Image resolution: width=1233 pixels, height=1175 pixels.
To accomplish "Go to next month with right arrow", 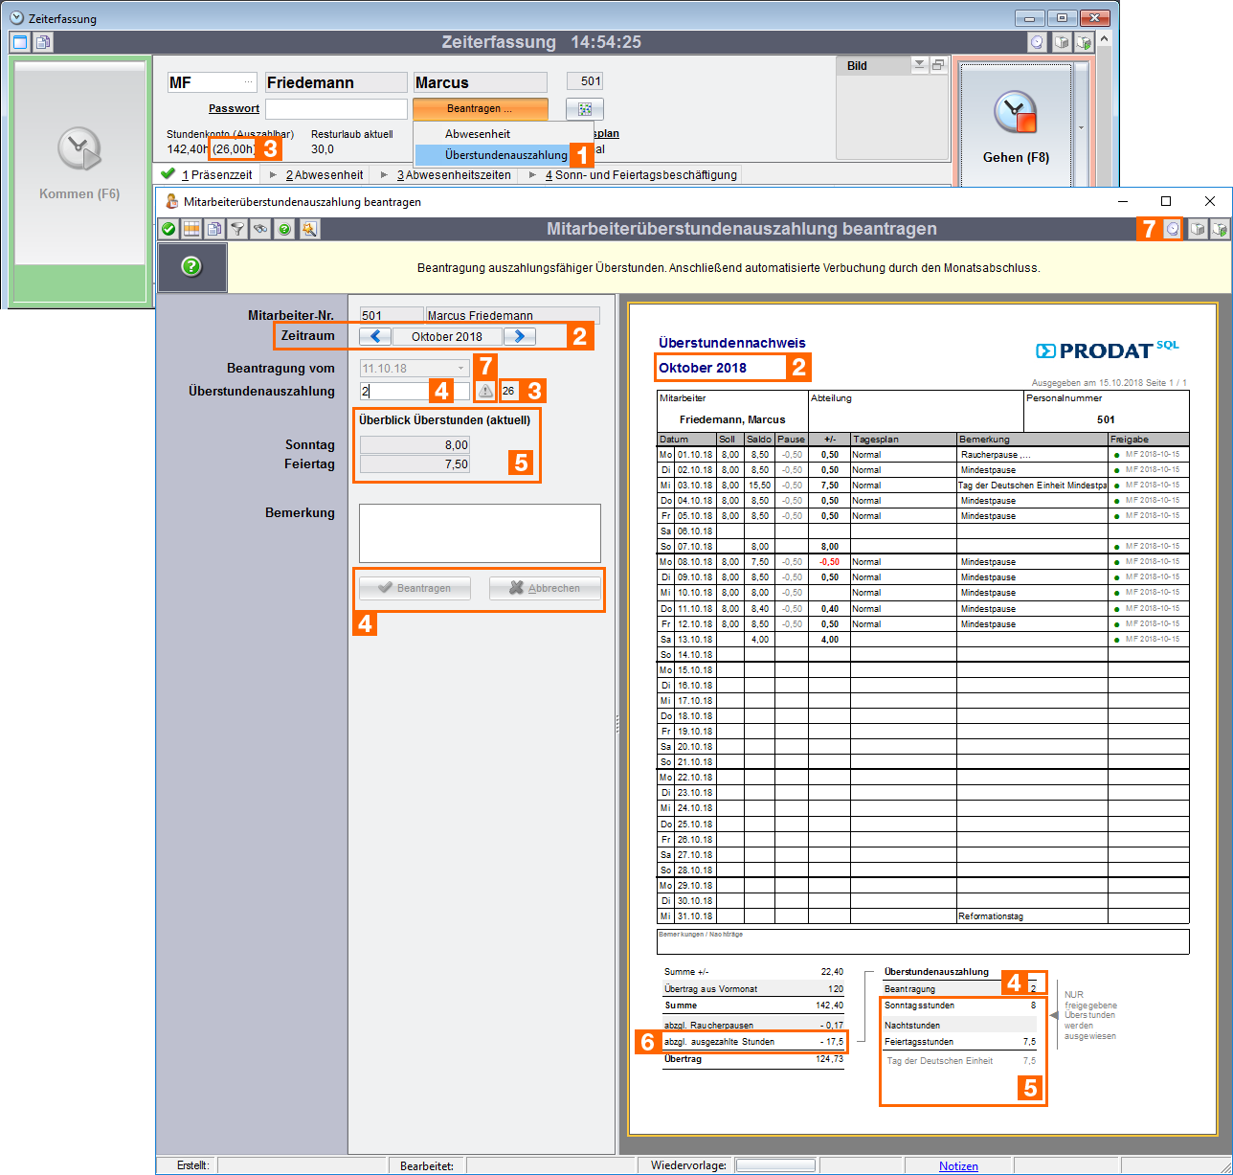I will [520, 336].
